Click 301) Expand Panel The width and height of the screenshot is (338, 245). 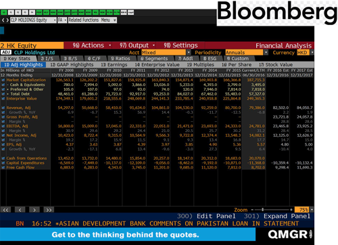click(277, 216)
